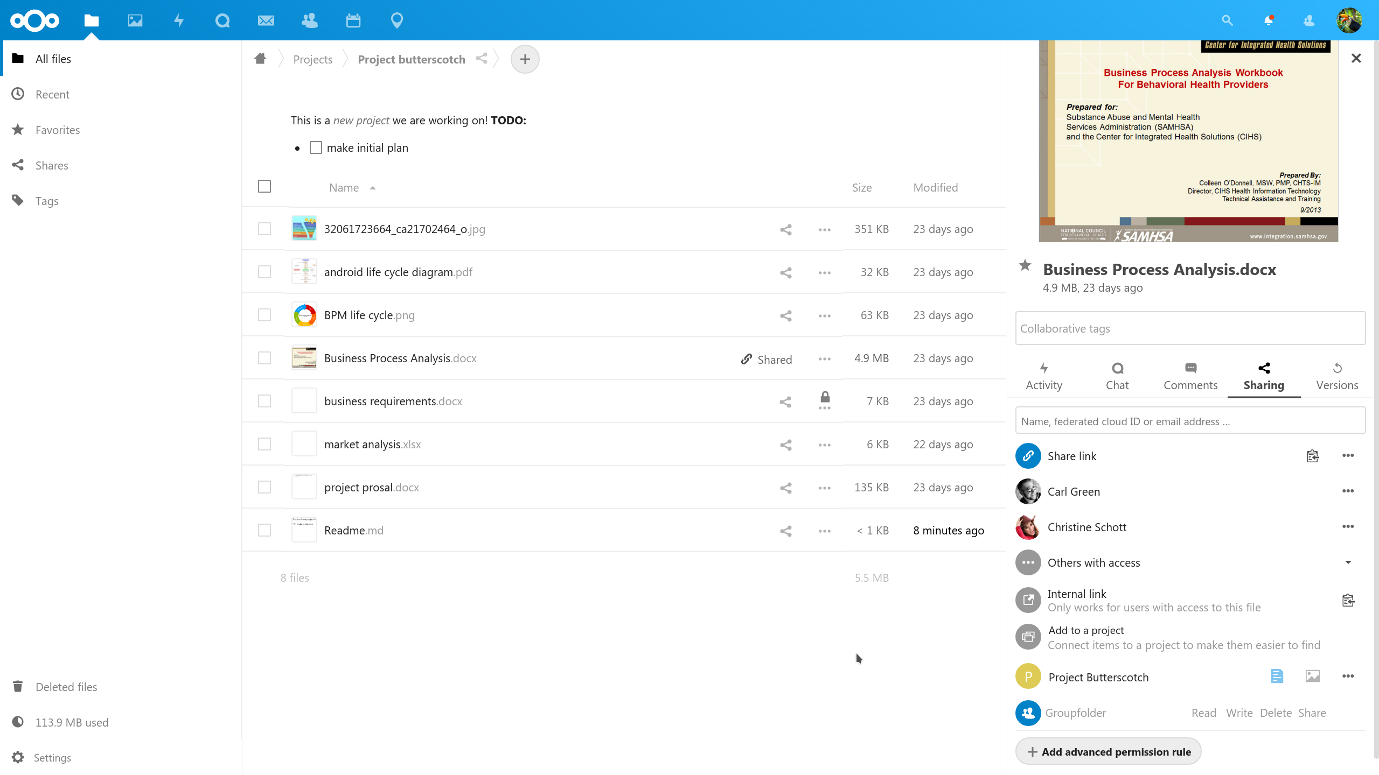Favorite Business Process Analysis.docx with star
Screen dimensions: 1379x775
tap(1025, 265)
